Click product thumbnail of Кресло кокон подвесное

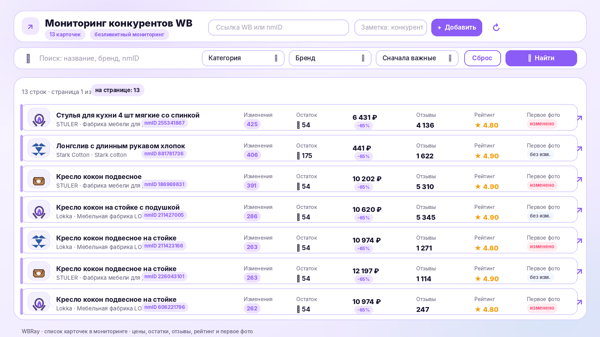pos(39,179)
